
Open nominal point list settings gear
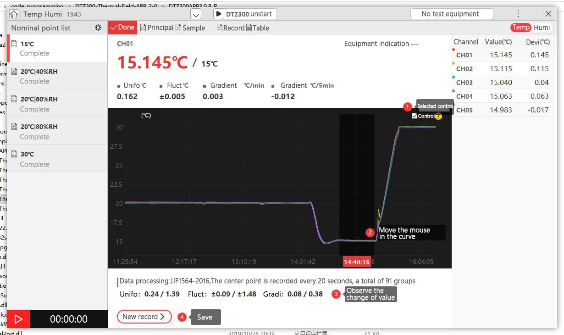click(x=98, y=28)
